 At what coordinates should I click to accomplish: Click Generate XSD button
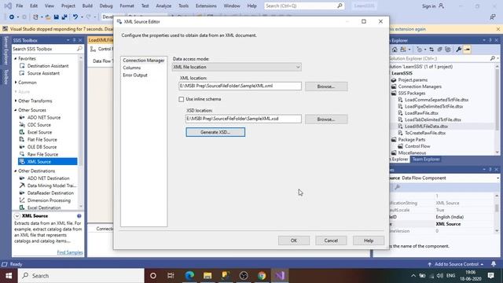point(215,132)
